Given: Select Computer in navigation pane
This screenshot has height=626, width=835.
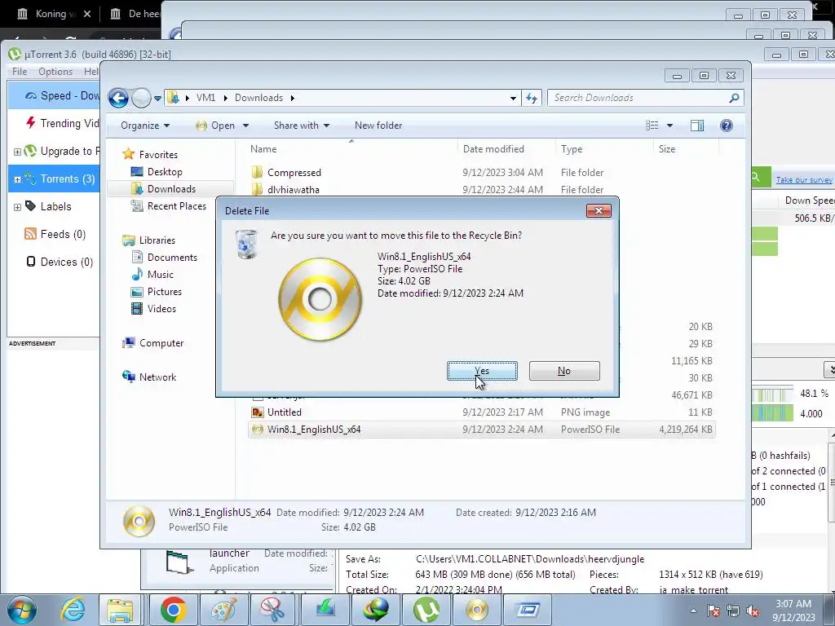Looking at the screenshot, I should click(161, 343).
